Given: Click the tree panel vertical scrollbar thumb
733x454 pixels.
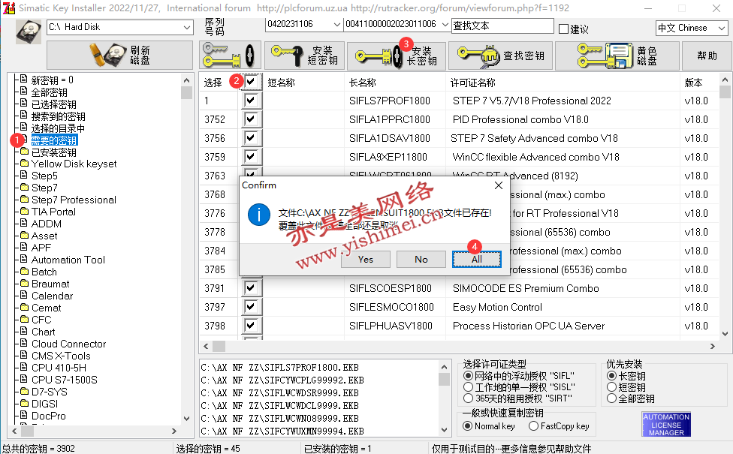Looking at the screenshot, I should coord(186,92).
